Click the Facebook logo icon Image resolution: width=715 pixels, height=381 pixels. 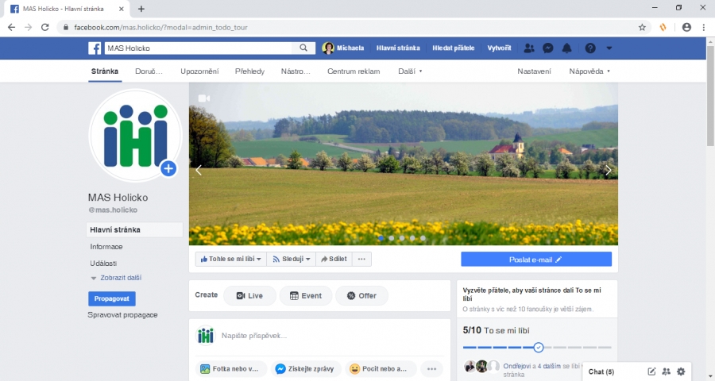click(x=95, y=48)
